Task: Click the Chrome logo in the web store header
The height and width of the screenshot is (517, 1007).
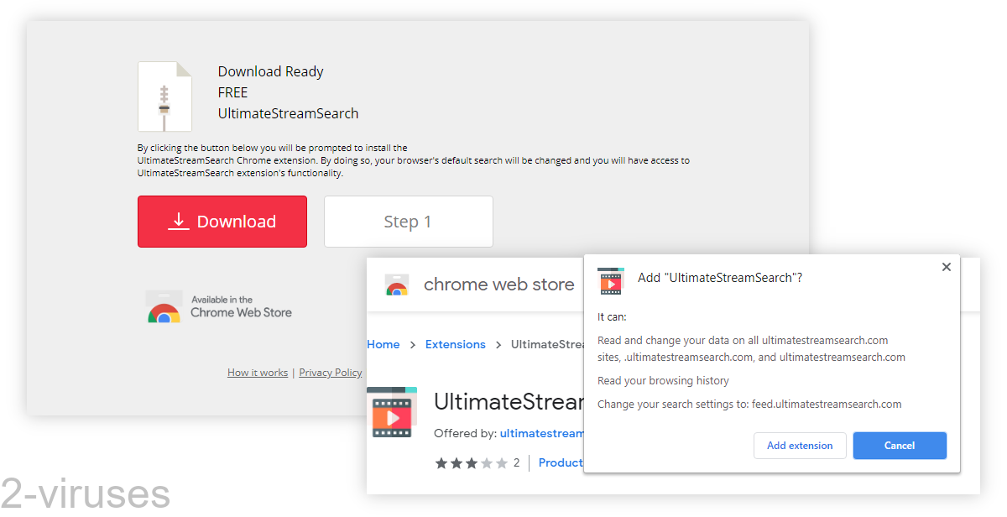Action: coord(396,285)
